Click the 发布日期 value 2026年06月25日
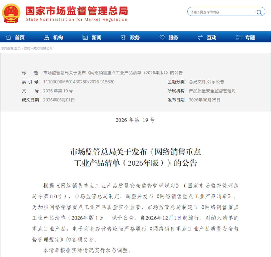 [x=205, y=100]
